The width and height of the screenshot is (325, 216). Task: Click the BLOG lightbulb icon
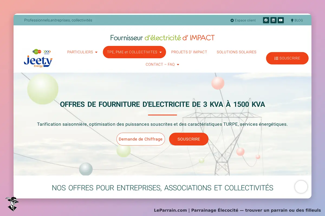point(292,21)
